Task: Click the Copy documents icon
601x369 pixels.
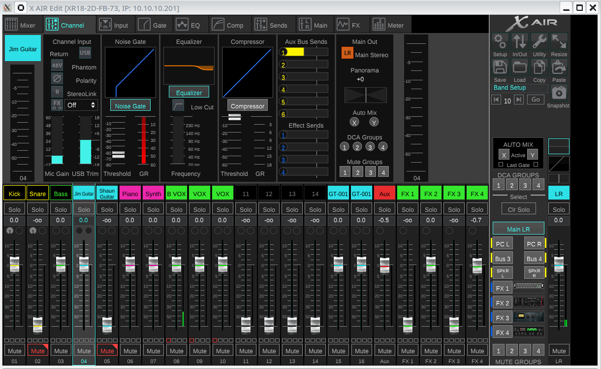Action: (539, 67)
